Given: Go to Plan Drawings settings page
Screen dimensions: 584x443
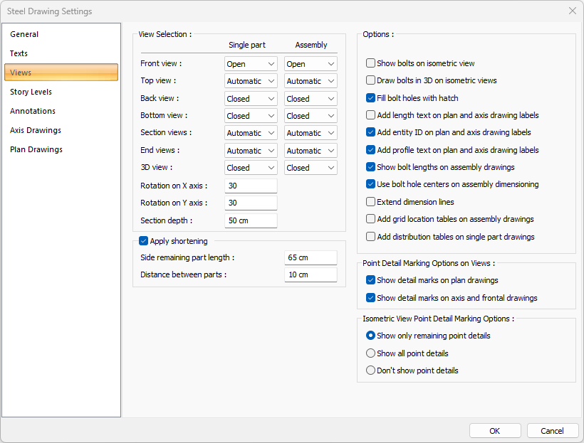Looking at the screenshot, I should [x=36, y=149].
